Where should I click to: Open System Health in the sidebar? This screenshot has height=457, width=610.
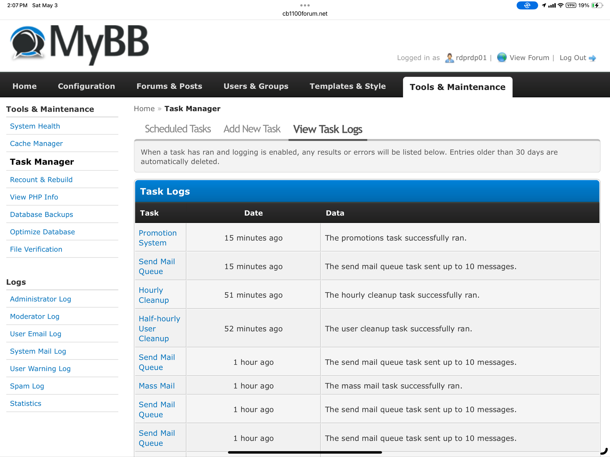tap(35, 126)
